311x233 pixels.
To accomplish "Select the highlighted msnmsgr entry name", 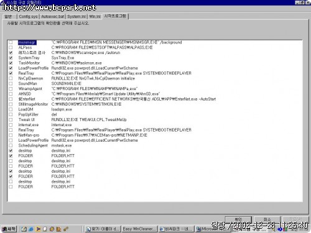I will pyautogui.click(x=27, y=42).
